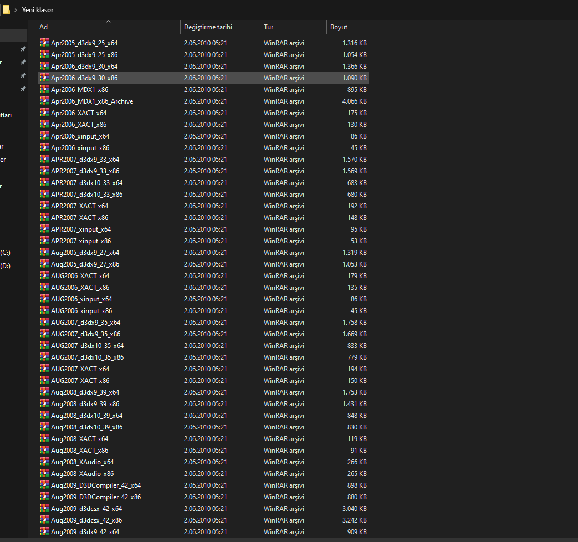The image size is (578, 542).
Task: Click the 1.316 KB size cell
Action: [x=355, y=43]
